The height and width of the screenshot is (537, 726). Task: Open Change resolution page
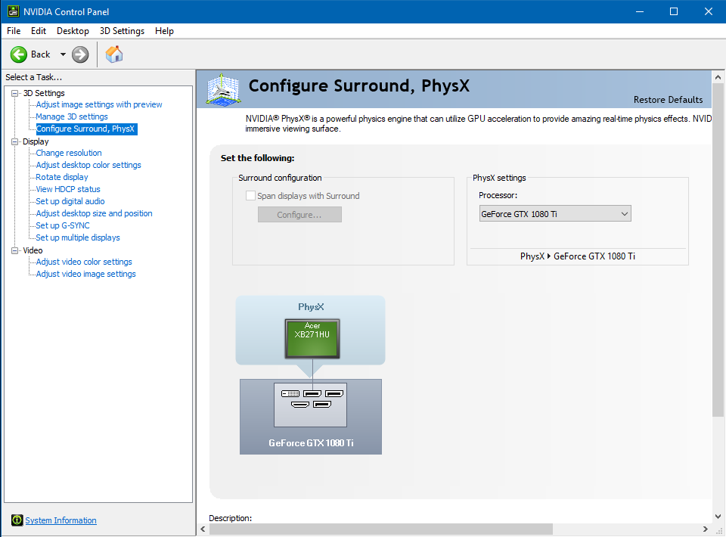click(x=69, y=153)
